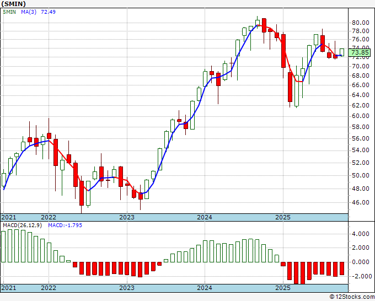The width and height of the screenshot is (375, 301).
Task: Click 2022 on the price chart time axis
Action: click(x=49, y=217)
